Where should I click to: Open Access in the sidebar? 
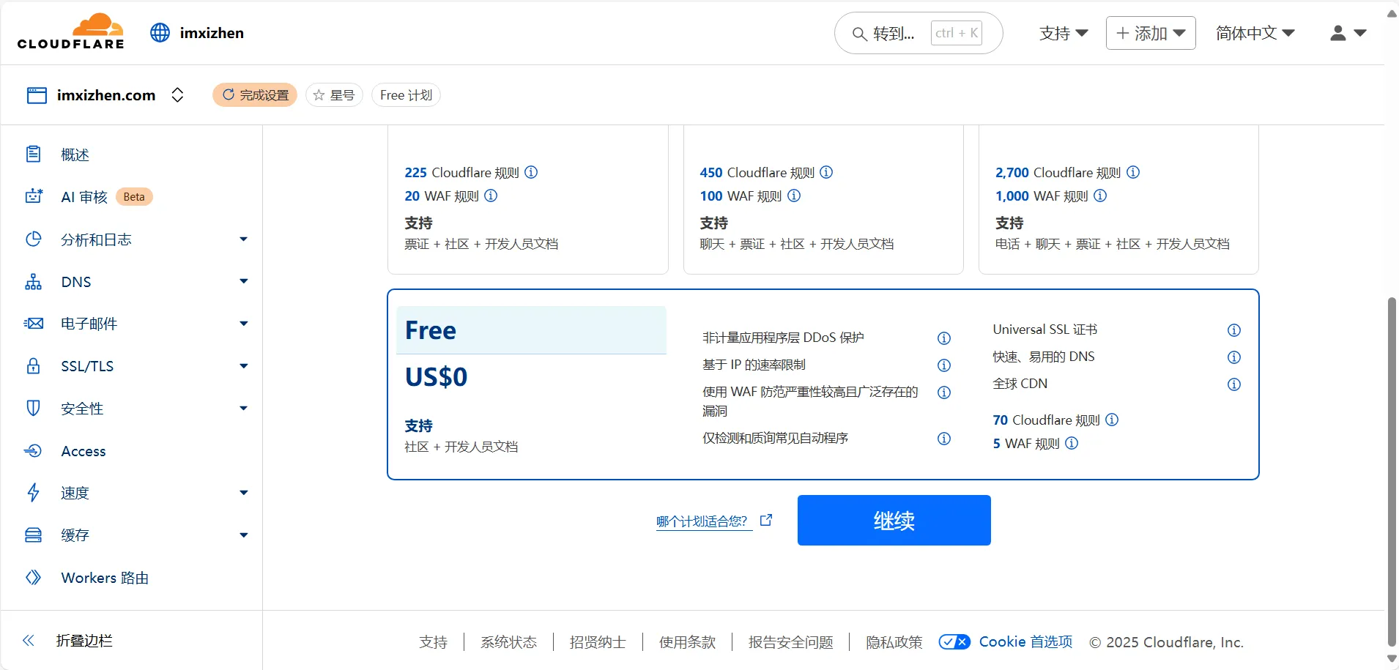pos(84,451)
